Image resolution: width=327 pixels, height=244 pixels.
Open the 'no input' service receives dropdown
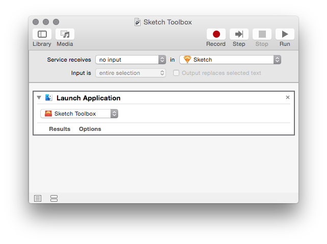(x=131, y=60)
